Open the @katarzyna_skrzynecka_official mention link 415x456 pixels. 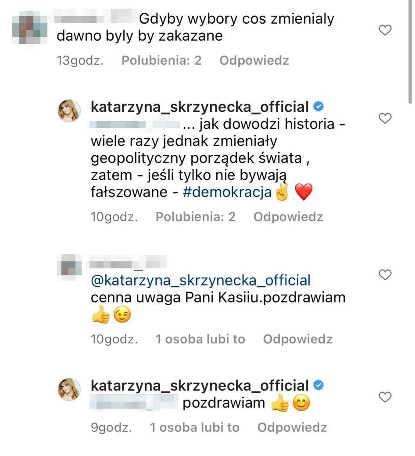point(200,280)
